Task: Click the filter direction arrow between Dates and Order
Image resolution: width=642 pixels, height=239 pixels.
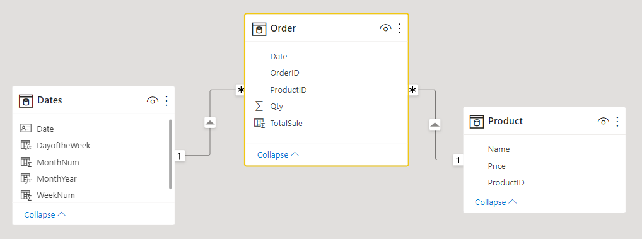Action: (210, 122)
